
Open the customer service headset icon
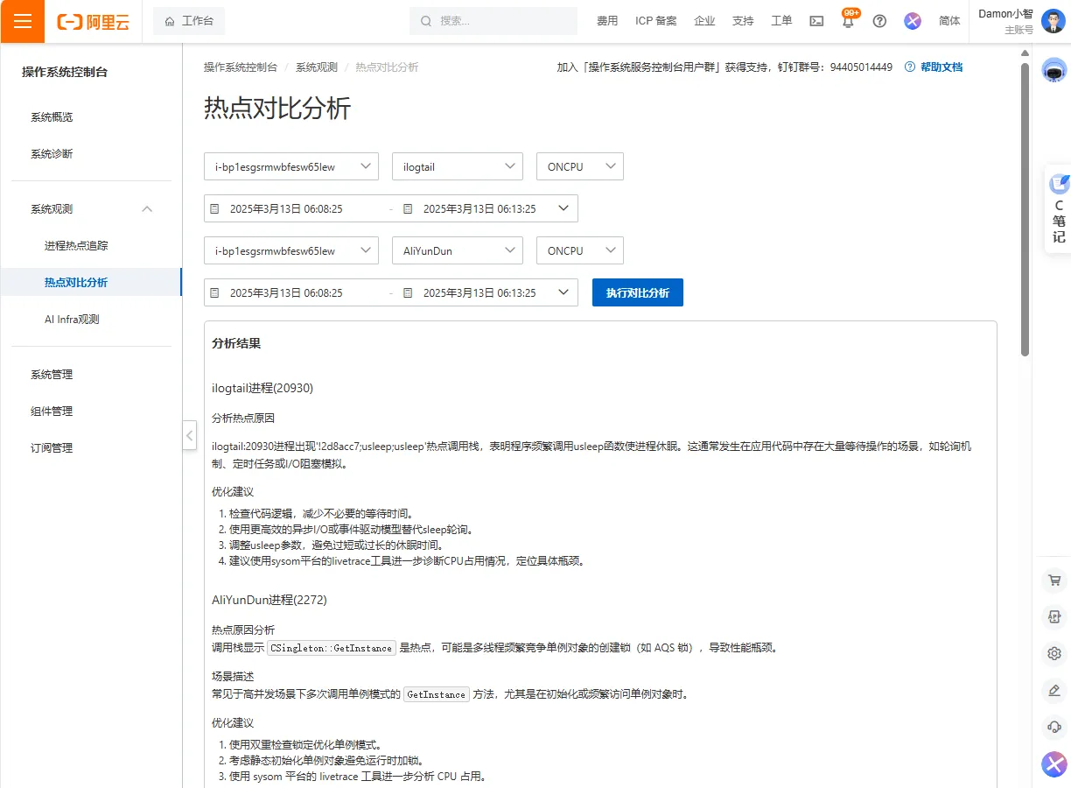pos(1054,727)
